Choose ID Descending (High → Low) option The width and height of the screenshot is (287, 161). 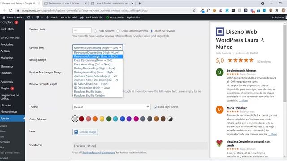[x=98, y=88]
